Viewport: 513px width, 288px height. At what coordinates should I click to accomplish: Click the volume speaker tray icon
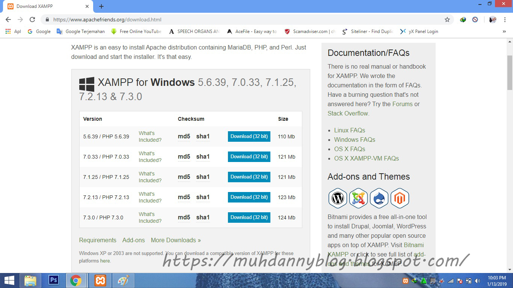pyautogui.click(x=477, y=280)
